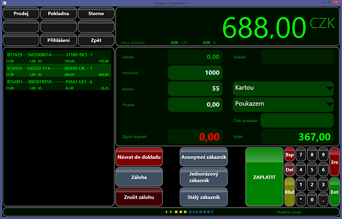Click the Hotovost cash amount field
This screenshot has height=219, width=342.
[195, 73]
